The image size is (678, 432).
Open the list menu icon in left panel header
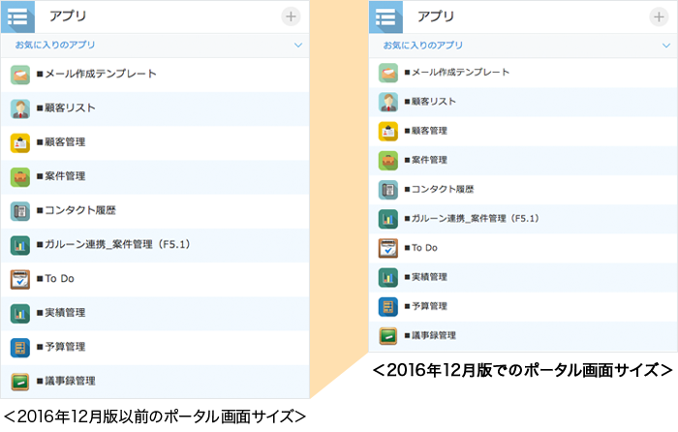[x=17, y=16]
